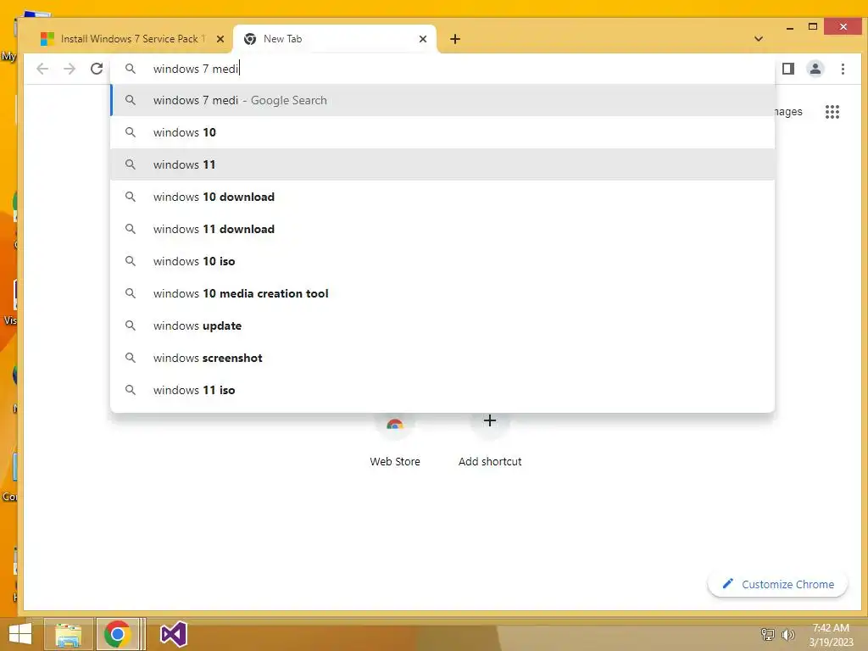The height and width of the screenshot is (651, 868).
Task: Launch Visual Studio from taskbar
Action: (x=173, y=634)
